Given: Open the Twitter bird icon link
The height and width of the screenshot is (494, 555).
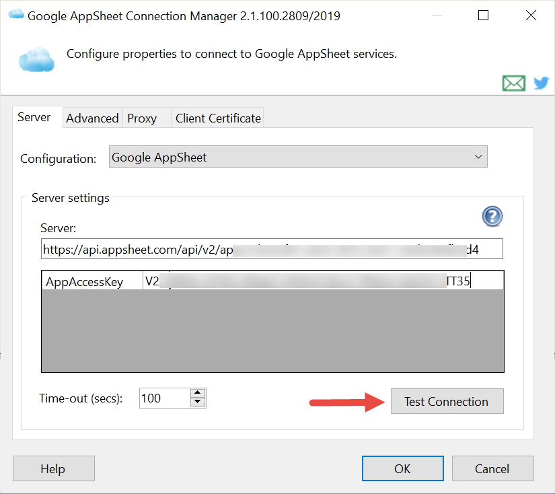Looking at the screenshot, I should point(541,83).
